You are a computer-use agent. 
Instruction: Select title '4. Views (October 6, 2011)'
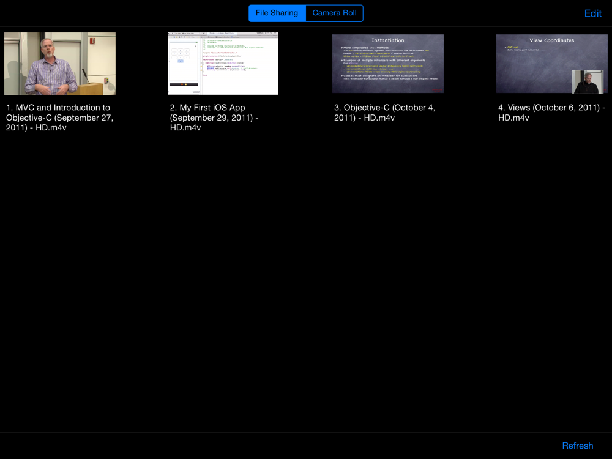551,113
